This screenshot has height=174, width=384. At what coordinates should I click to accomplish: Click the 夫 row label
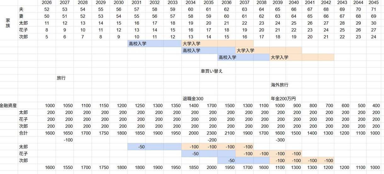(x=21, y=9)
